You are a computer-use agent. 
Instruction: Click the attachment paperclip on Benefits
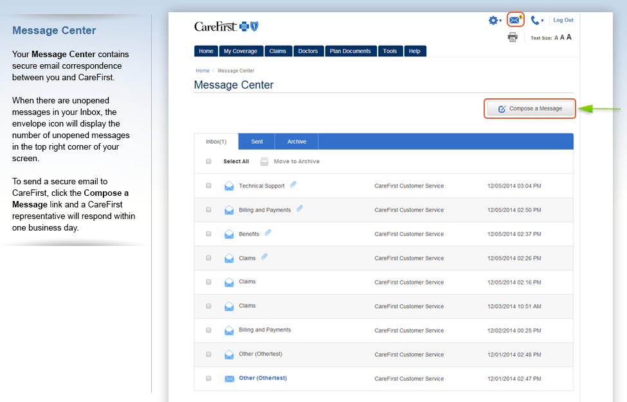coord(268,232)
